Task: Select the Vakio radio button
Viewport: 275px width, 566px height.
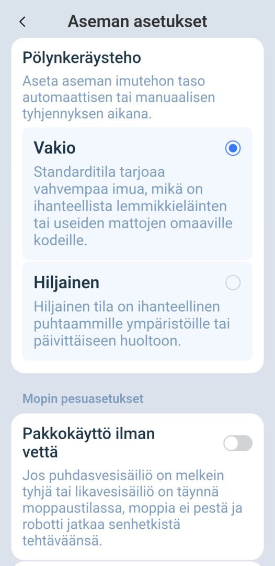Action: [233, 148]
